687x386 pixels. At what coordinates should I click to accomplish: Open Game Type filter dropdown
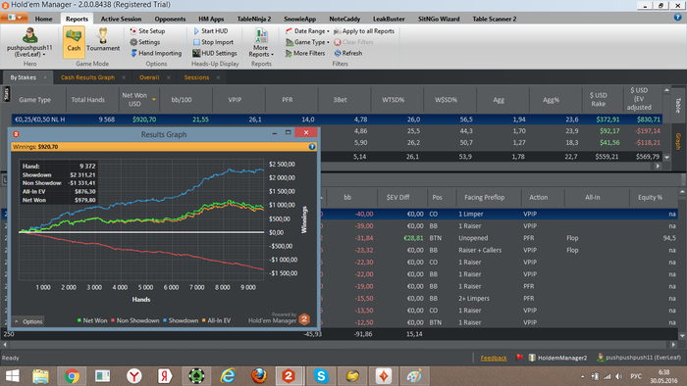click(x=307, y=42)
